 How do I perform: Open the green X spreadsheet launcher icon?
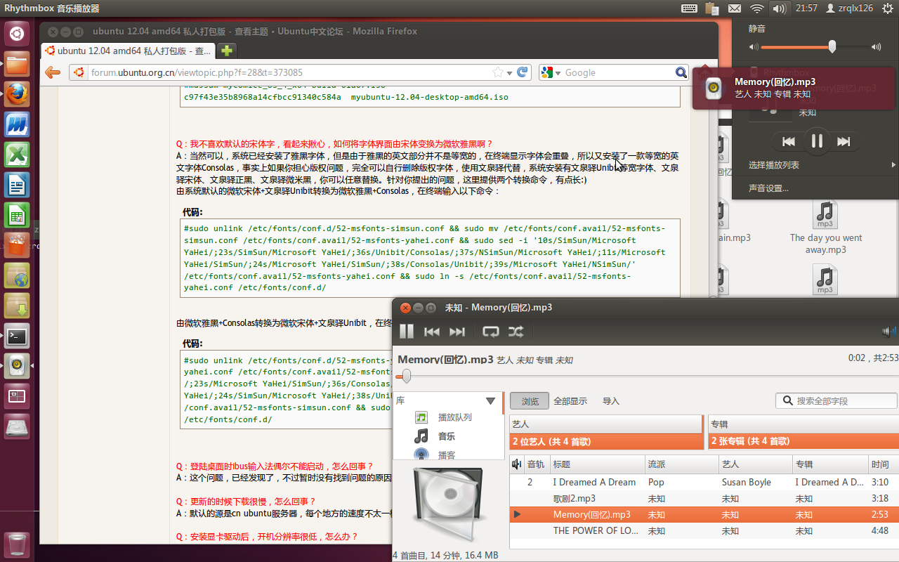coord(17,155)
